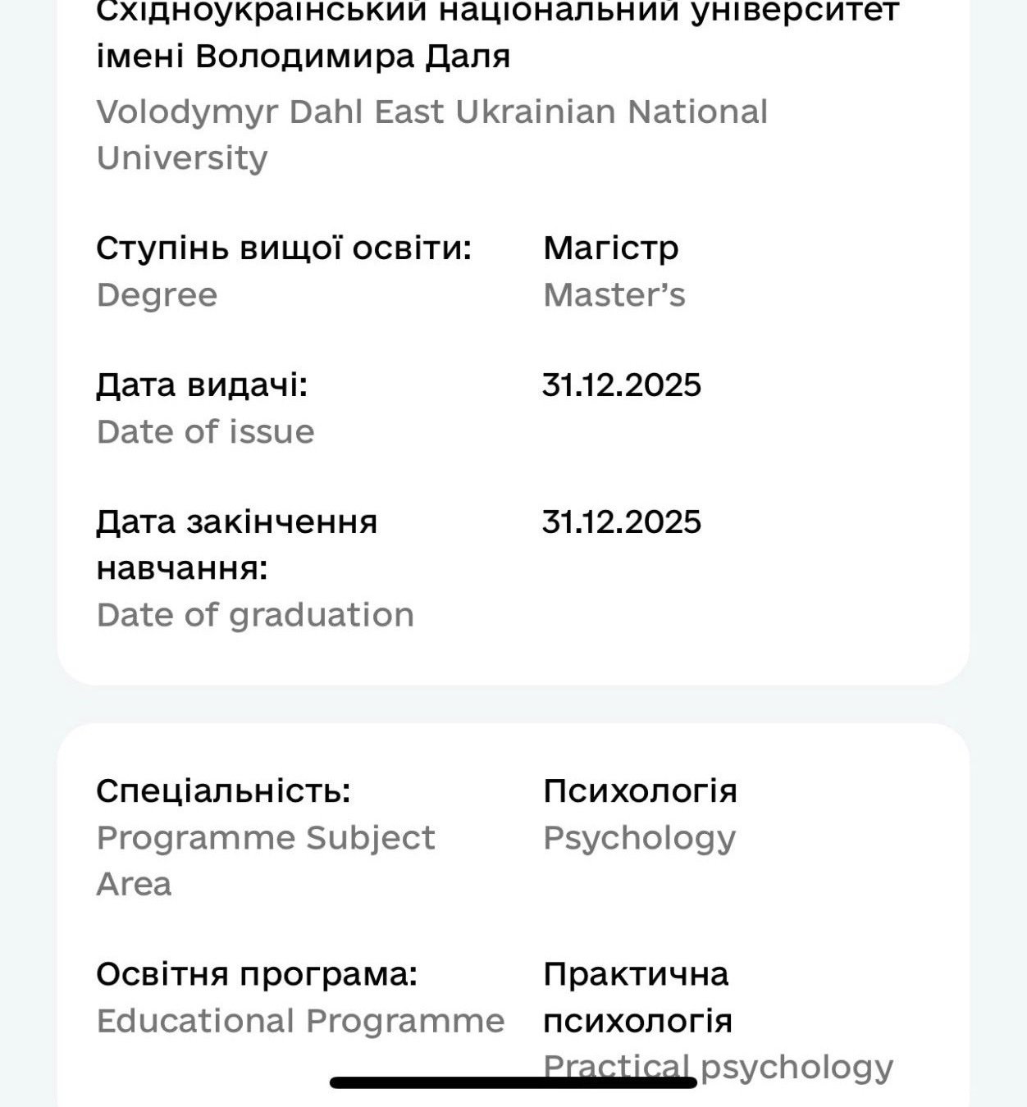Select the Магістр degree value

(x=611, y=248)
